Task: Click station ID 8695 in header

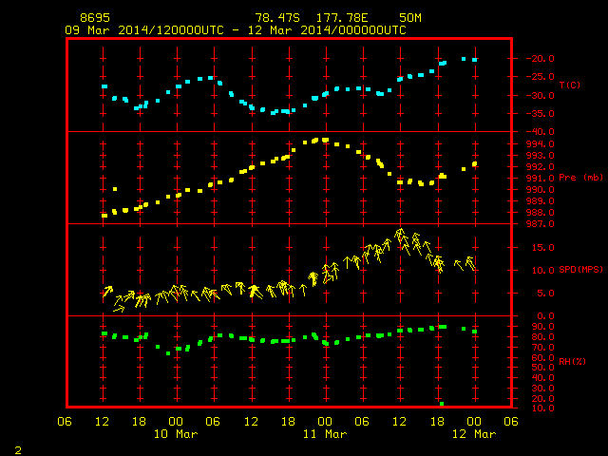Action: coord(95,18)
